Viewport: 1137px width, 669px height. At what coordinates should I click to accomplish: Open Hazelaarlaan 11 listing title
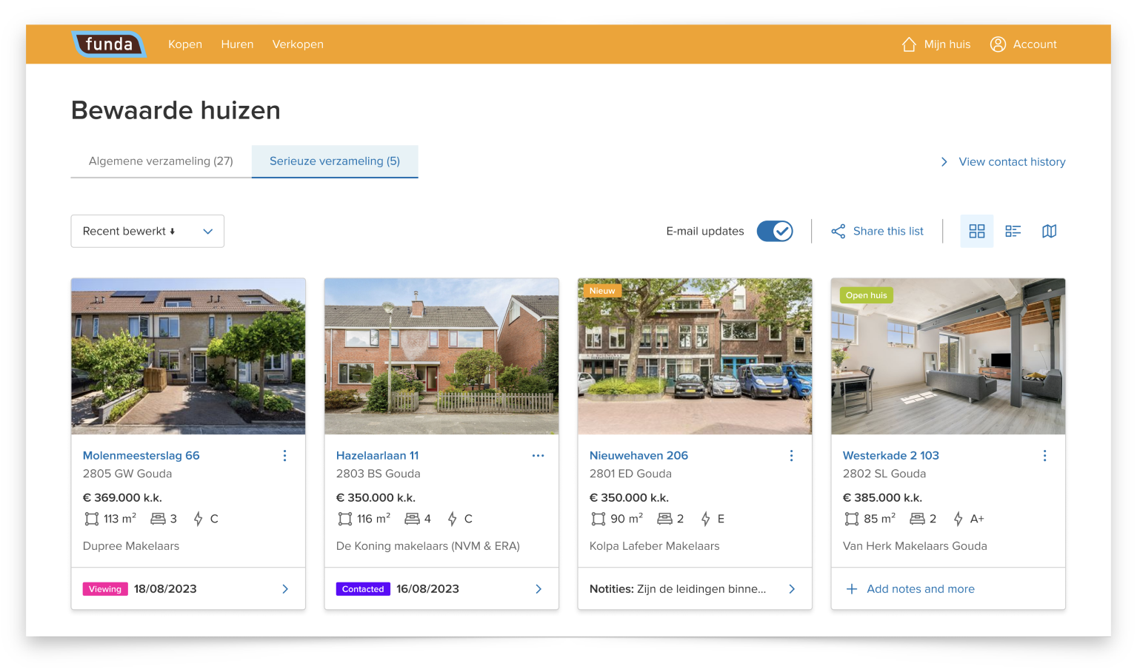coord(378,456)
